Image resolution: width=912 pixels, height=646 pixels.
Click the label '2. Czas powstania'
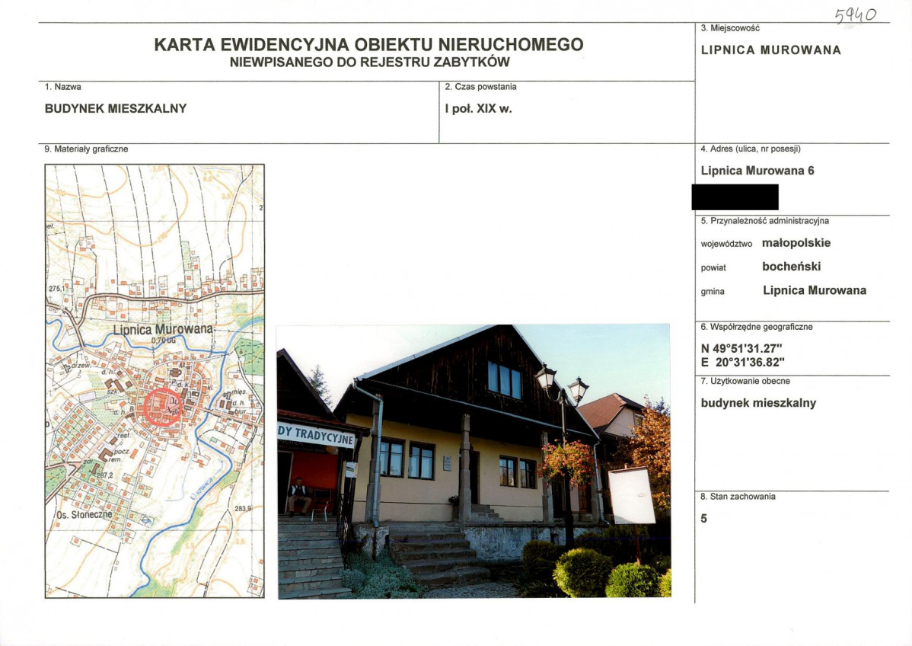pos(480,87)
